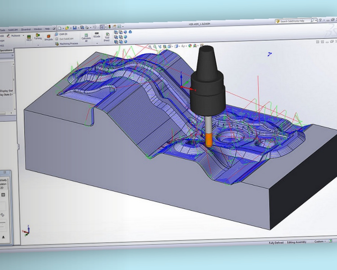
Task: Open the Custom units dropdown in status bar
Action: [319, 242]
